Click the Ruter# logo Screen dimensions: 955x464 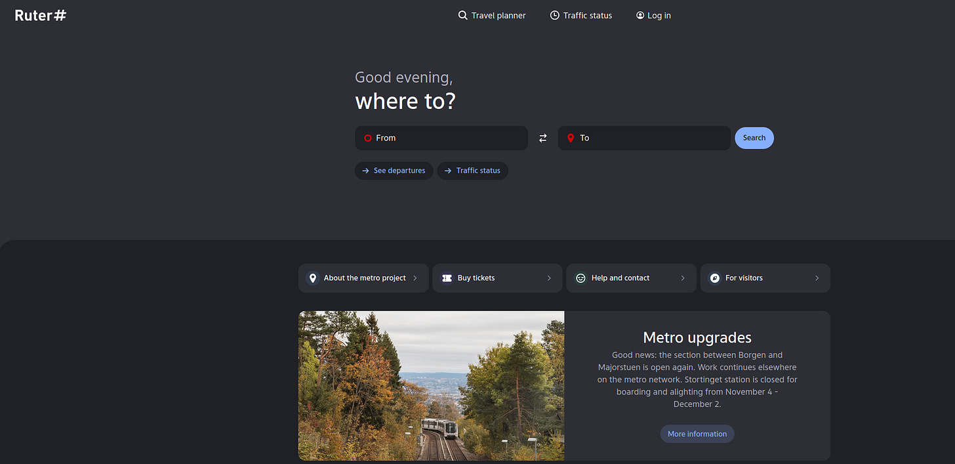pyautogui.click(x=41, y=15)
